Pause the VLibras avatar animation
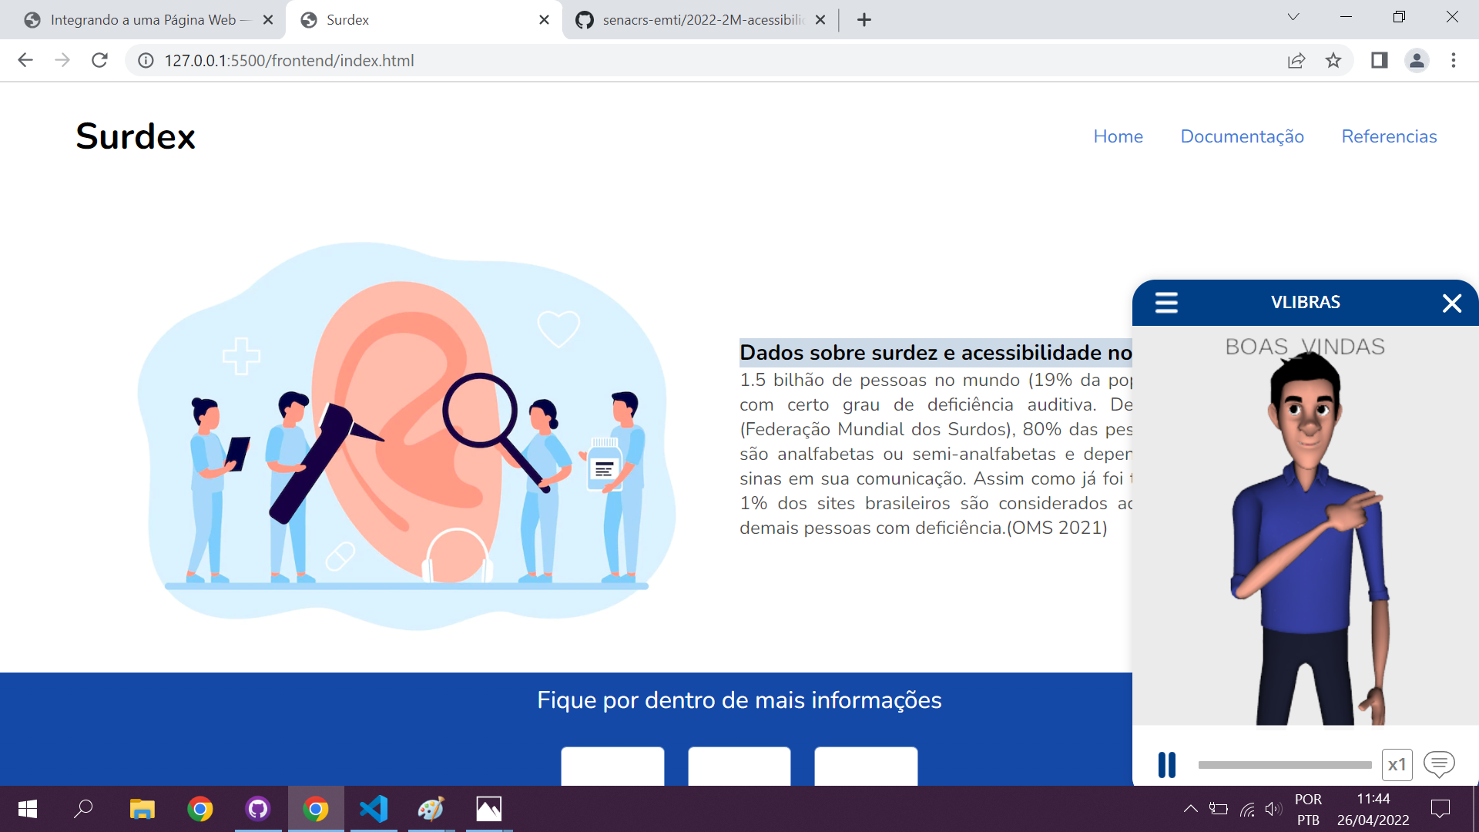The height and width of the screenshot is (832, 1479). (1167, 765)
